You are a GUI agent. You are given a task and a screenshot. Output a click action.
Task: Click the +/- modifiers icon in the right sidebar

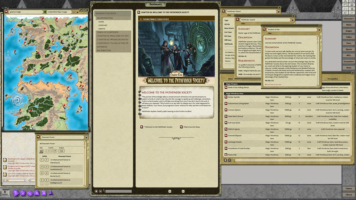pyautogui.click(x=346, y=13)
